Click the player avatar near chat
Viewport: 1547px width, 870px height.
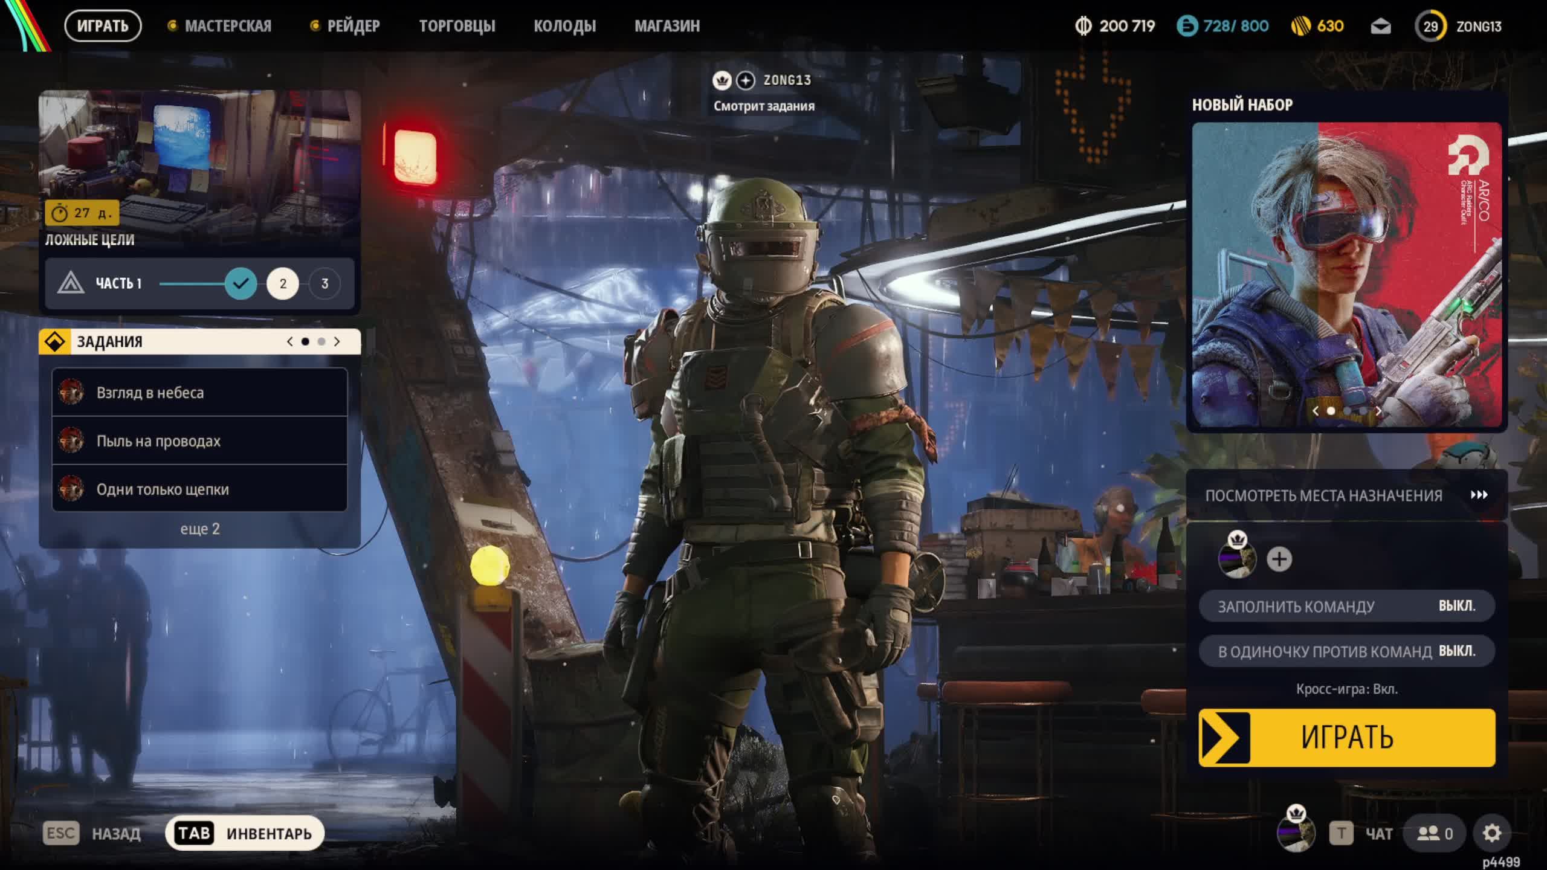click(1296, 832)
